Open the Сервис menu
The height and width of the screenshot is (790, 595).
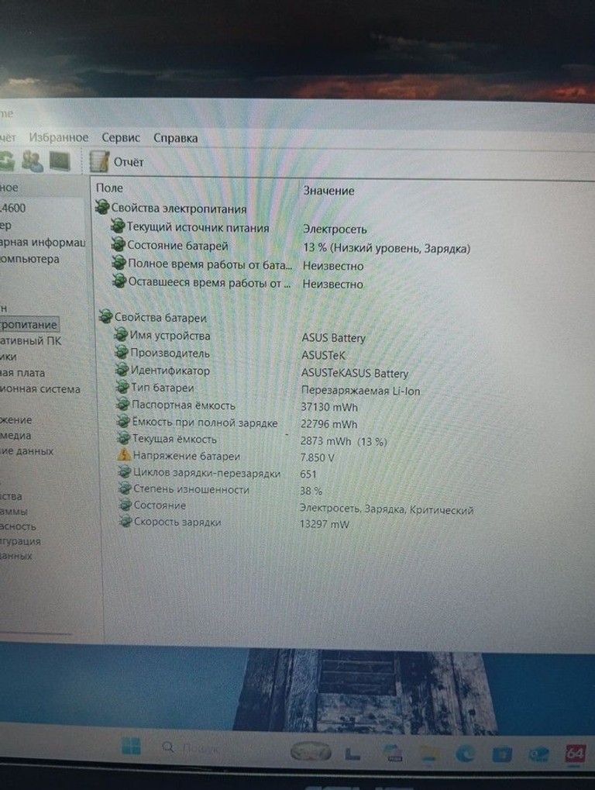[121, 137]
